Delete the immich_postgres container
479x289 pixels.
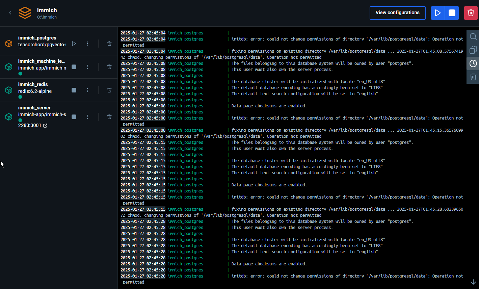(109, 44)
